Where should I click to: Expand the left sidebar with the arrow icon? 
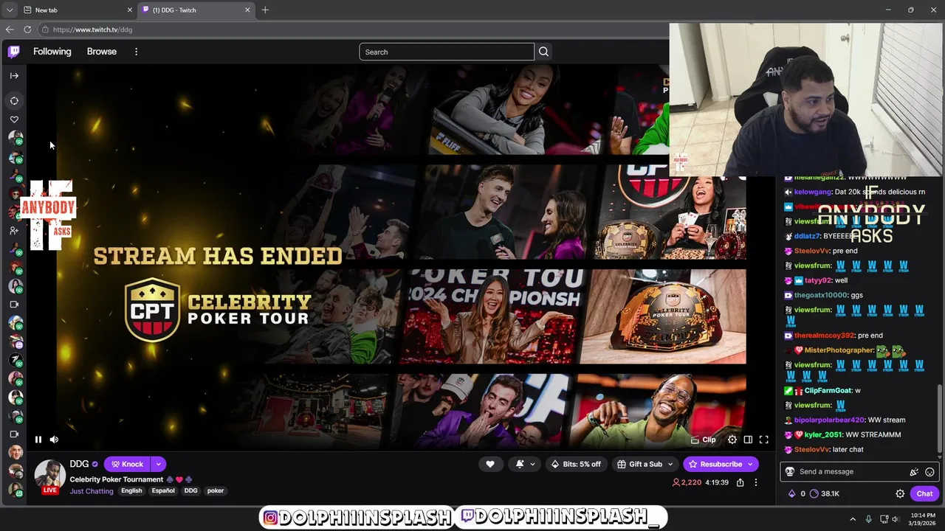14,75
